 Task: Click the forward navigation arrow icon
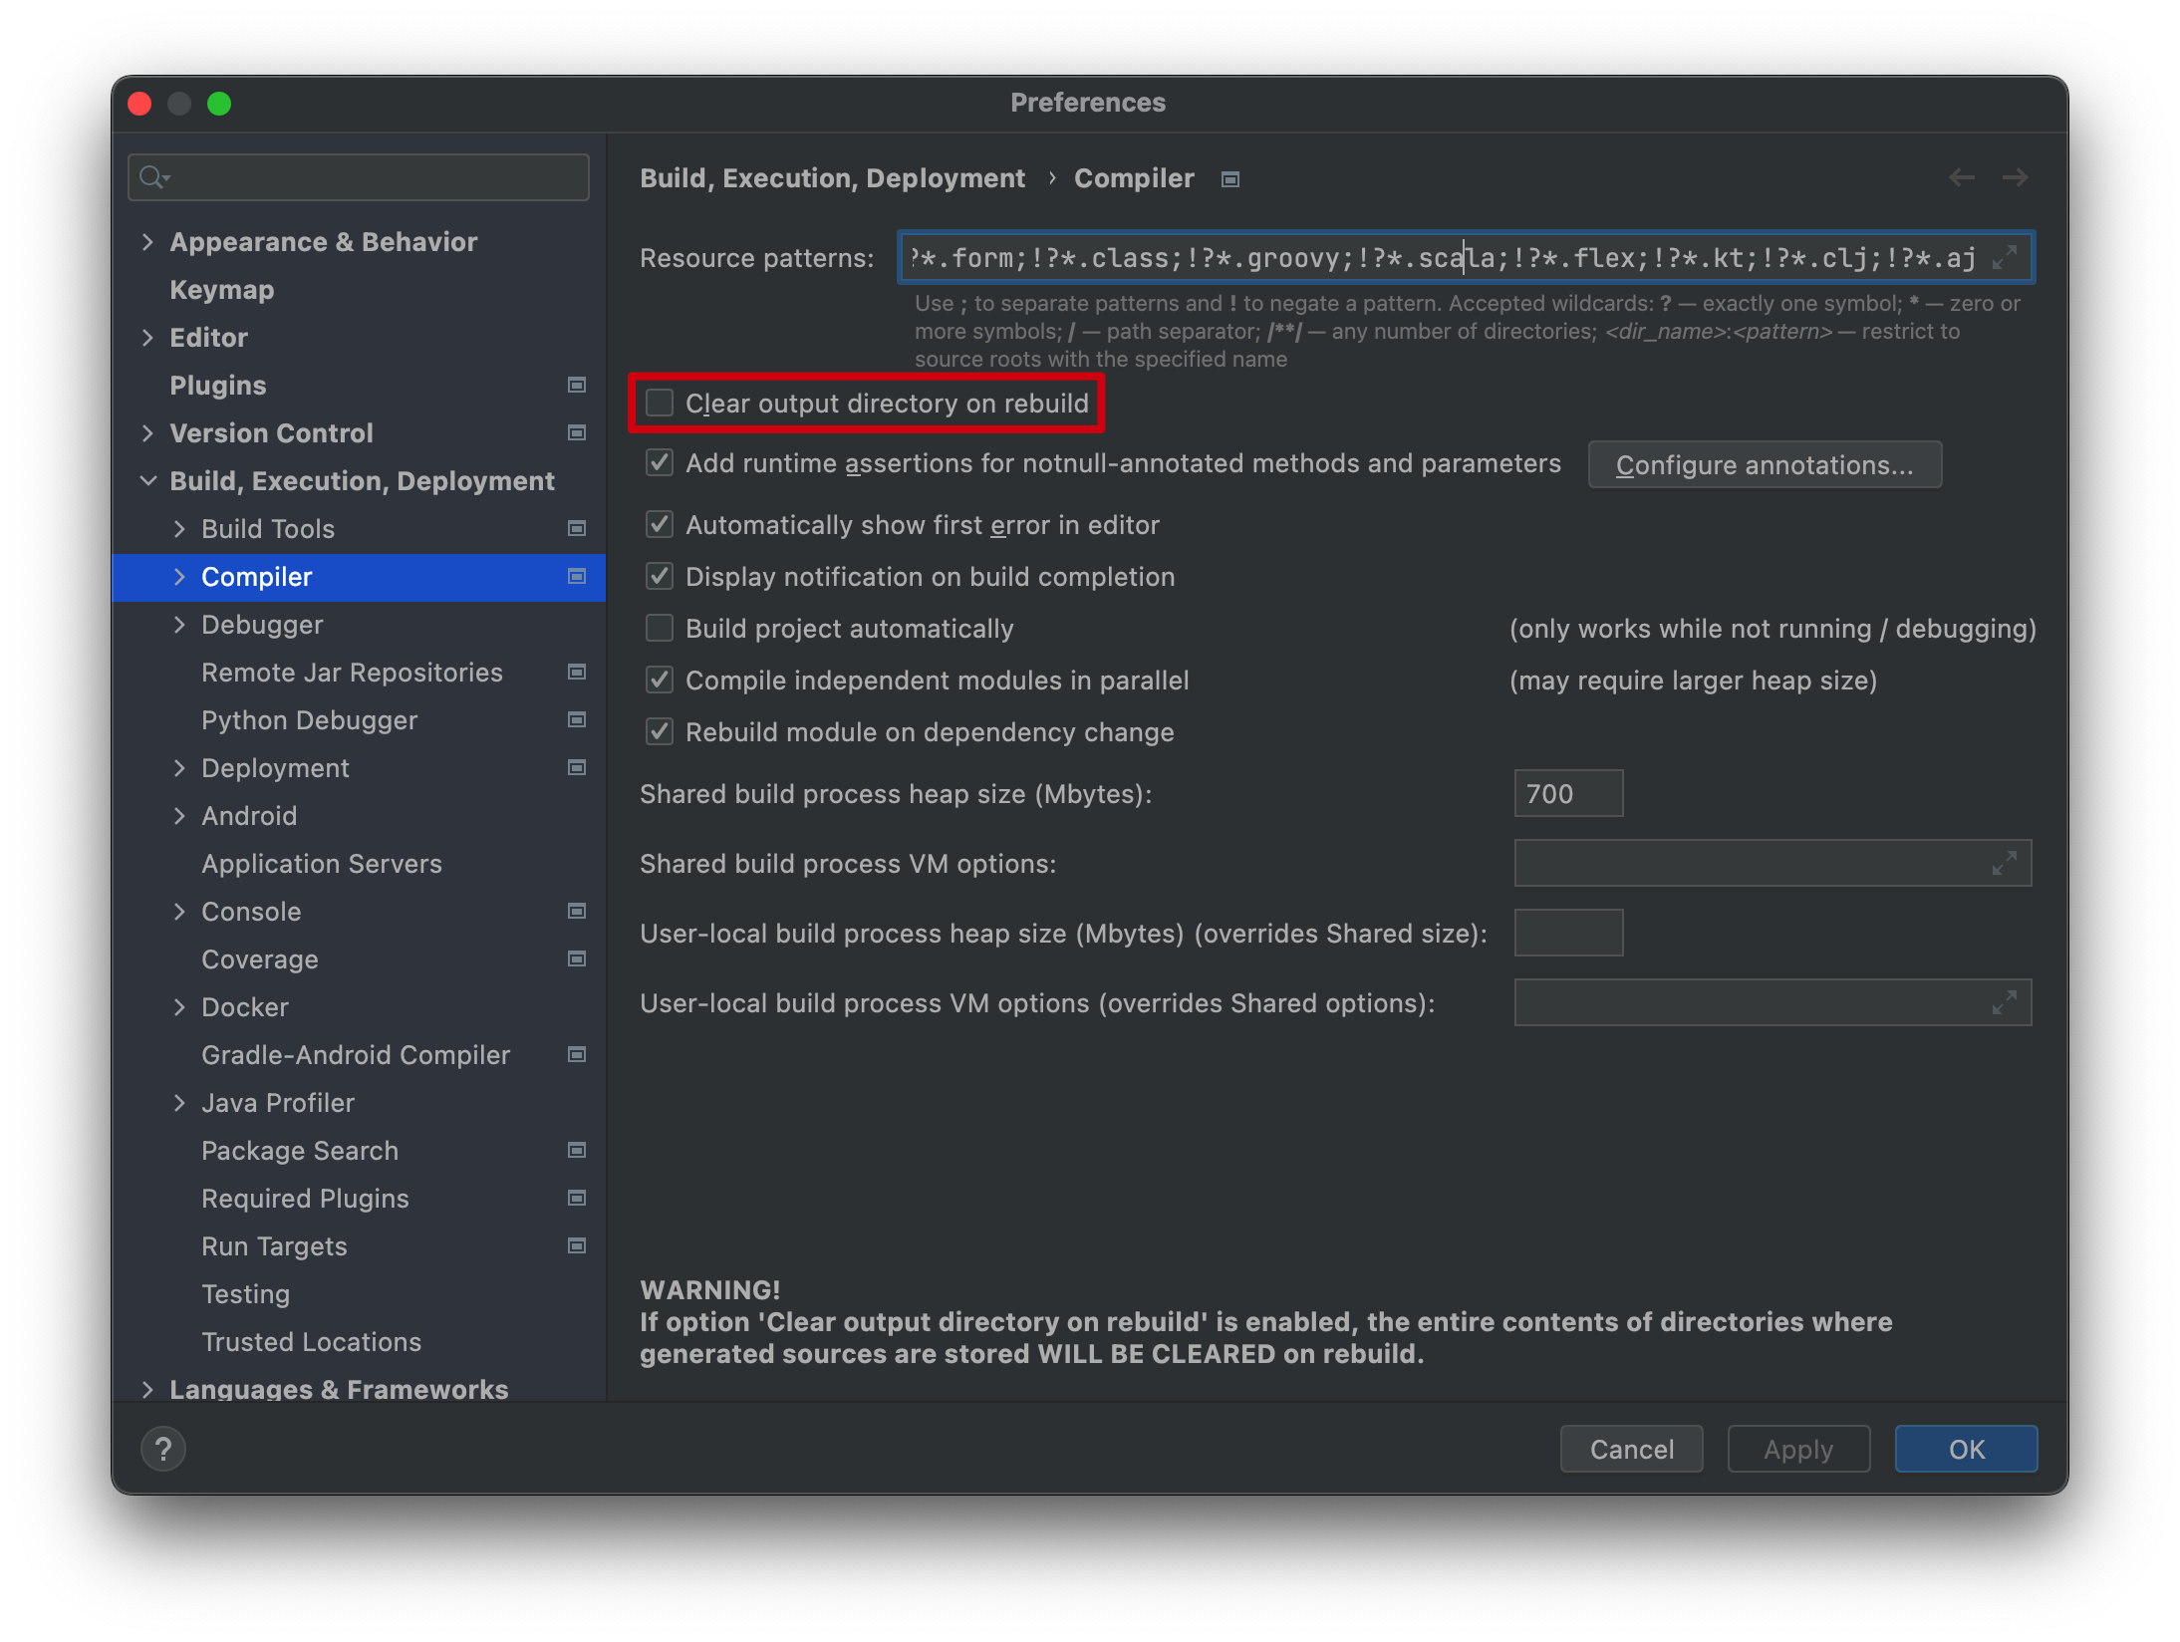click(2015, 177)
